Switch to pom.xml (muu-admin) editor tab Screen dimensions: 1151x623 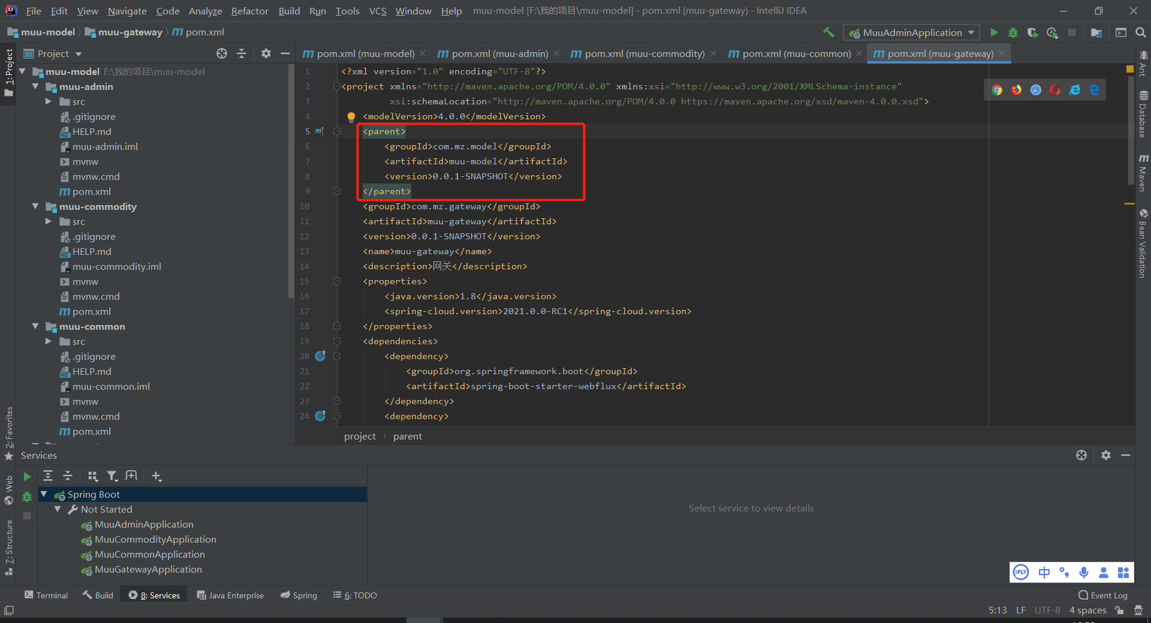coord(499,53)
